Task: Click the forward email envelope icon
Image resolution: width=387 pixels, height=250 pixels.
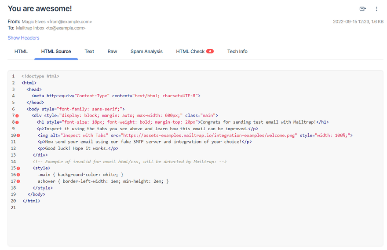Action: tap(362, 9)
